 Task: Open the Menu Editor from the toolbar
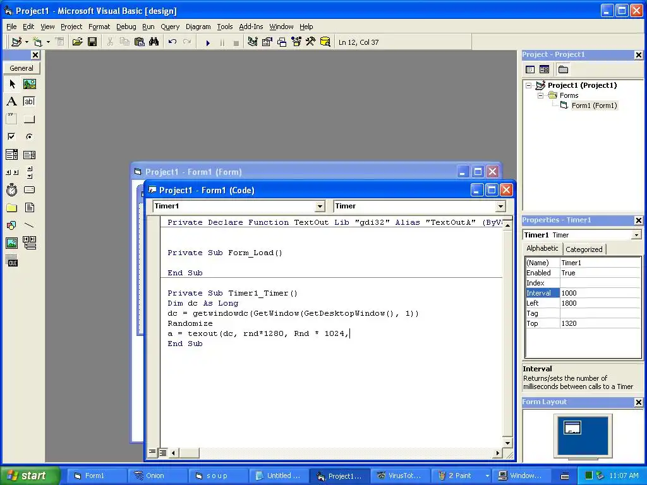coord(60,42)
